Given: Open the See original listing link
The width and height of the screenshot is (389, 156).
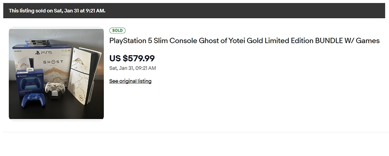Looking at the screenshot, I should tap(130, 81).
